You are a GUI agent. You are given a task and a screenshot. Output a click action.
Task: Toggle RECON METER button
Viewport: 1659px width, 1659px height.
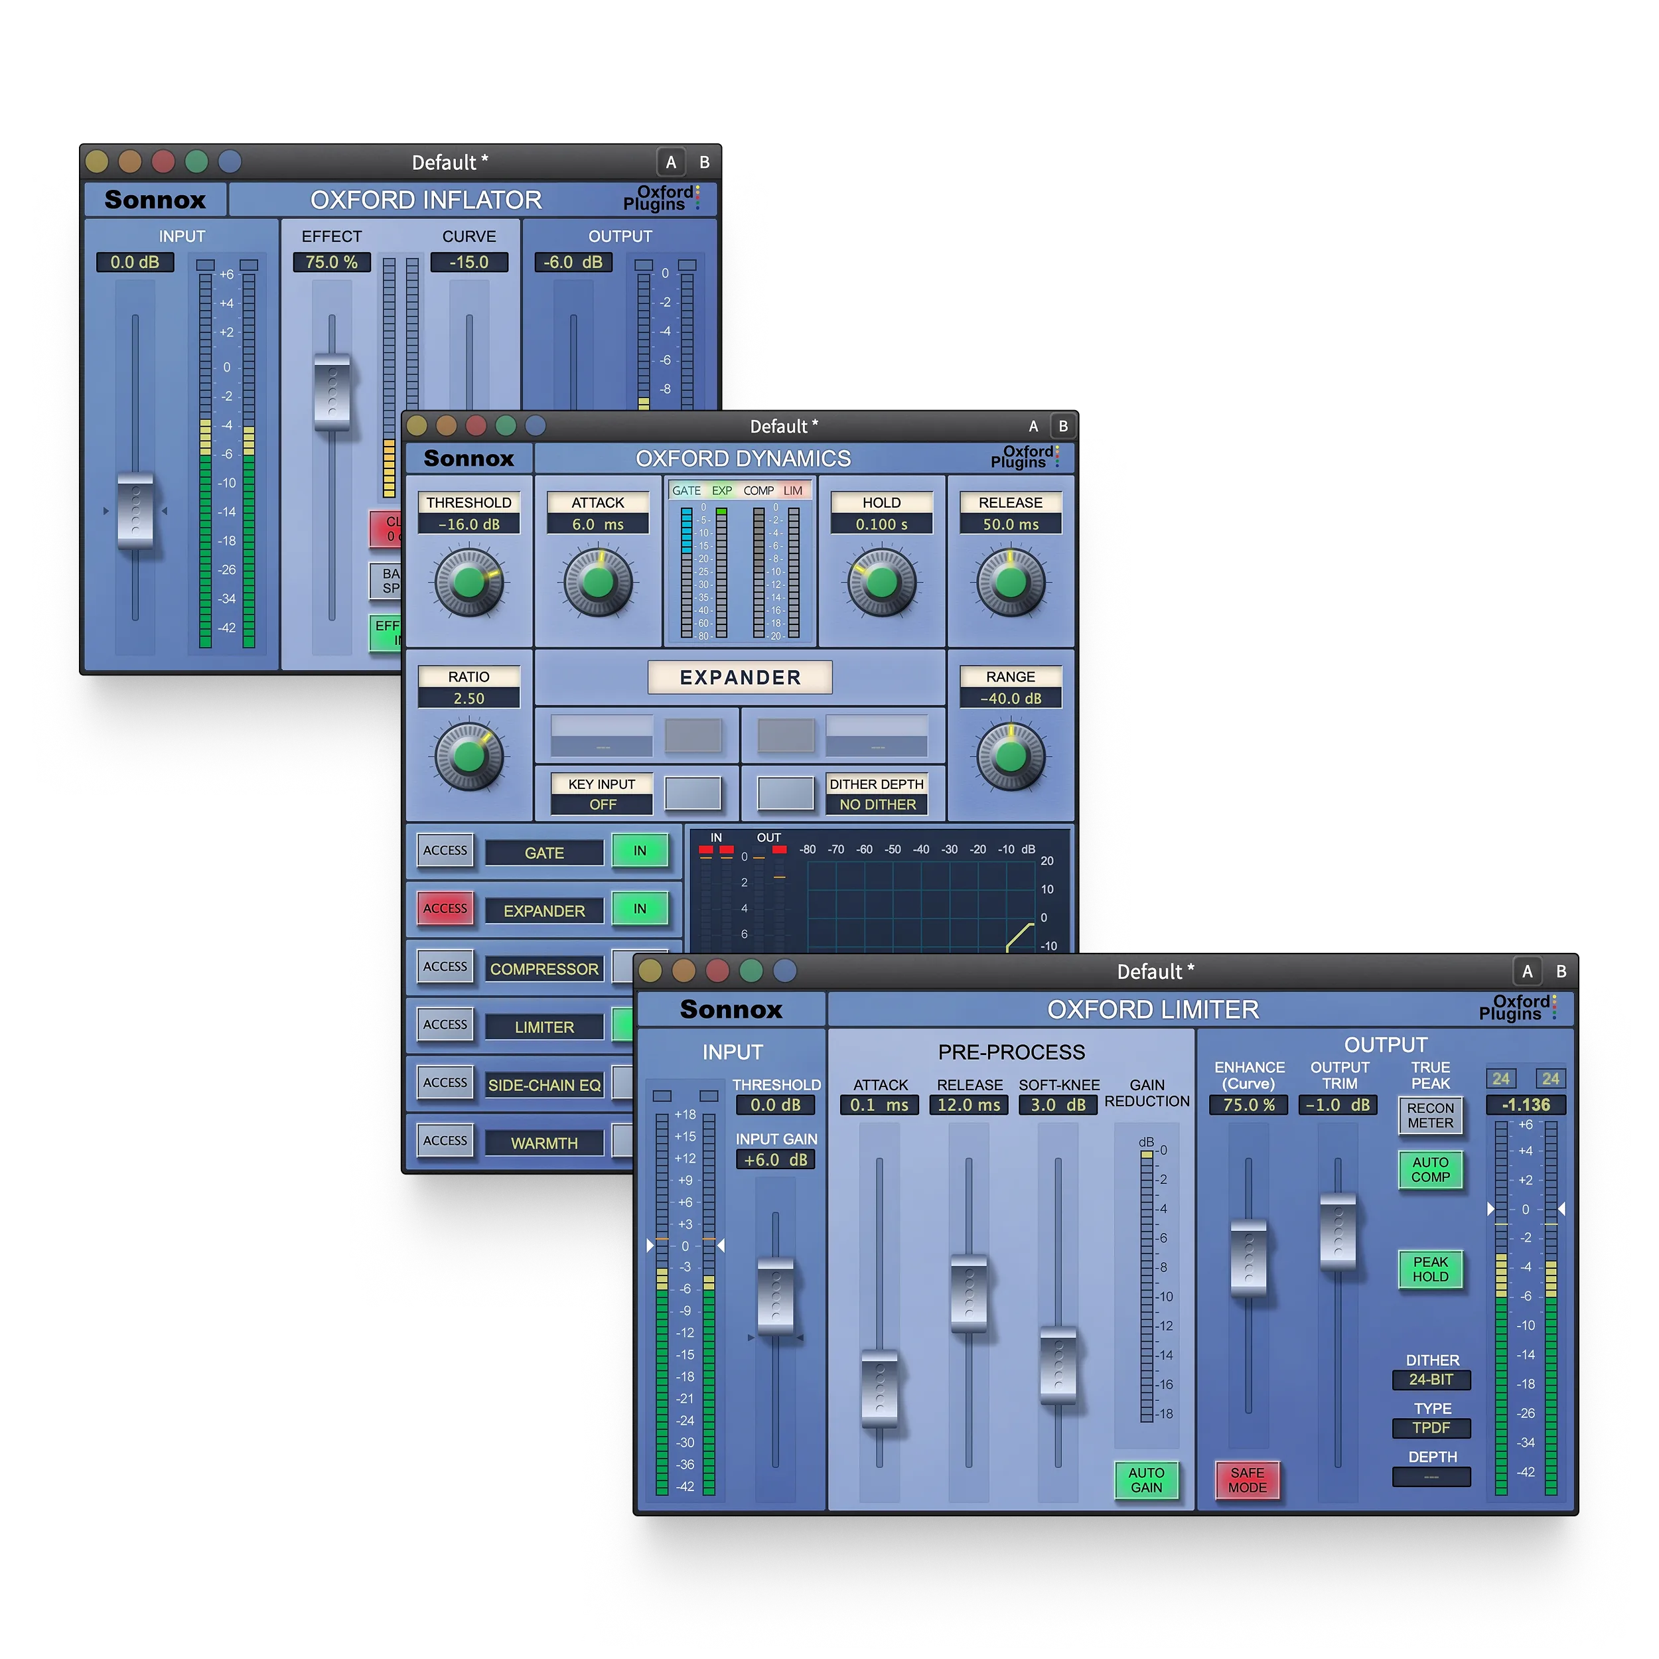click(1431, 1116)
